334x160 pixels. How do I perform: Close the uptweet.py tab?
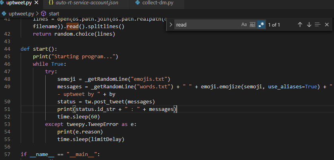(37, 3)
